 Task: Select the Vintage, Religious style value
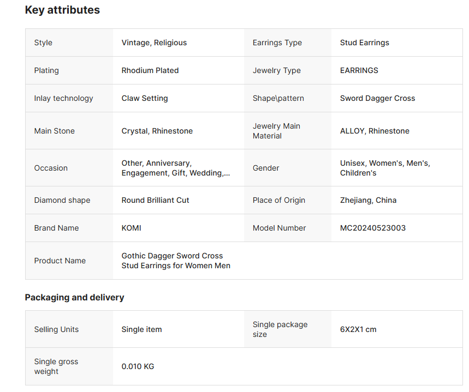(154, 43)
